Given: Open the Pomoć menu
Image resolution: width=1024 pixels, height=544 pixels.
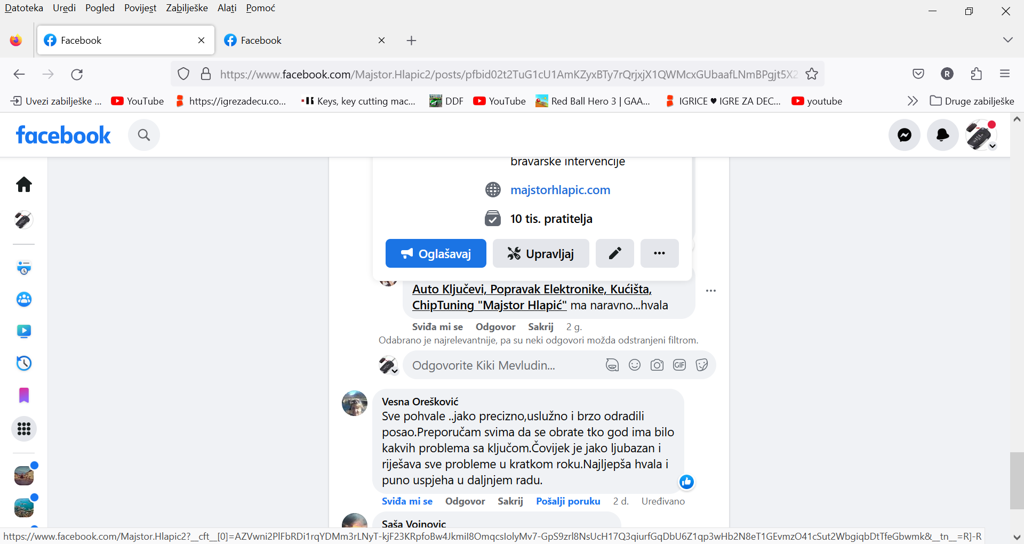Looking at the screenshot, I should click(260, 8).
